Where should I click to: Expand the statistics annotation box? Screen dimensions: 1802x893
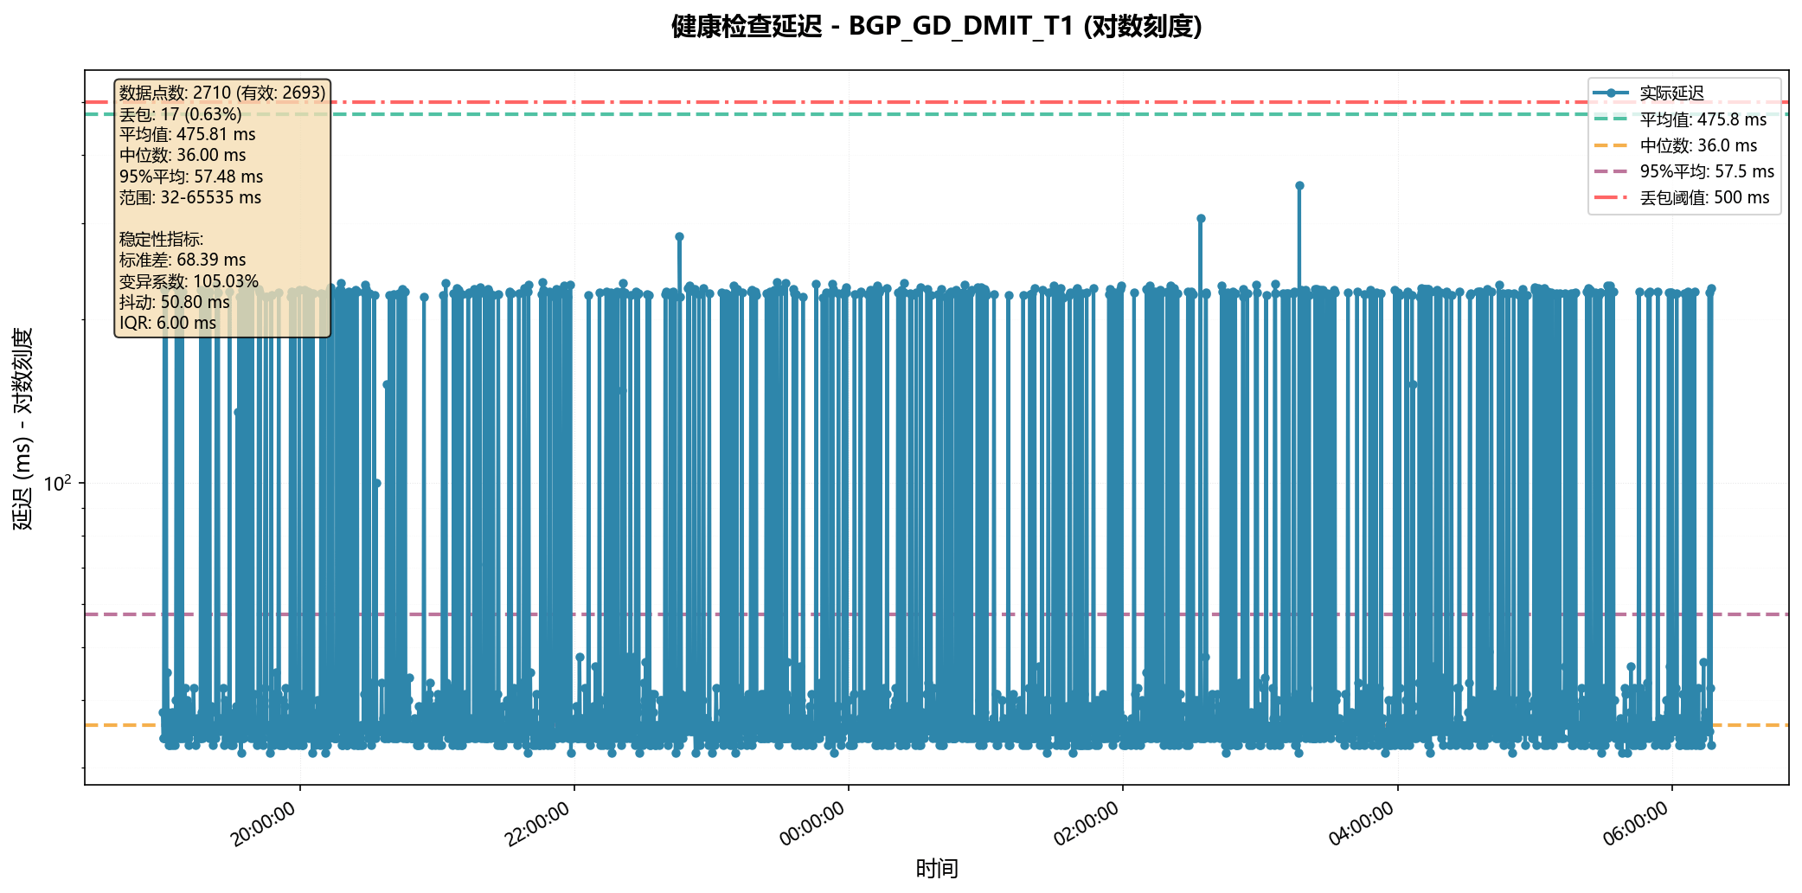tap(221, 208)
